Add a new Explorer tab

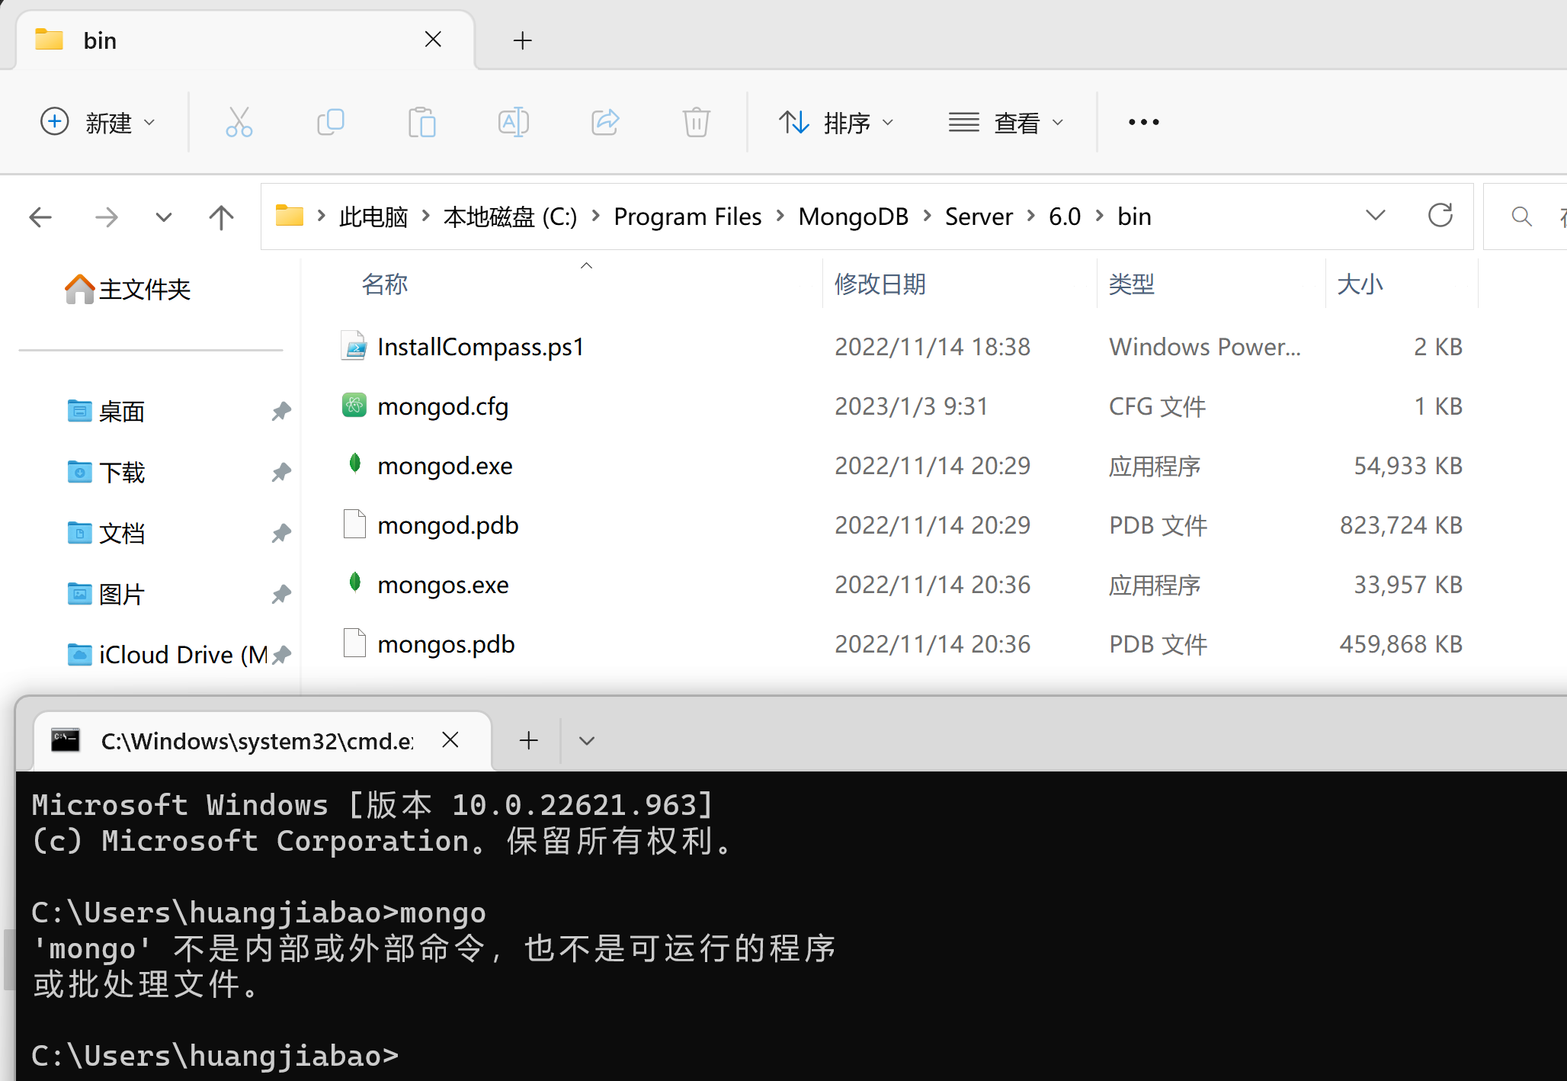click(523, 40)
